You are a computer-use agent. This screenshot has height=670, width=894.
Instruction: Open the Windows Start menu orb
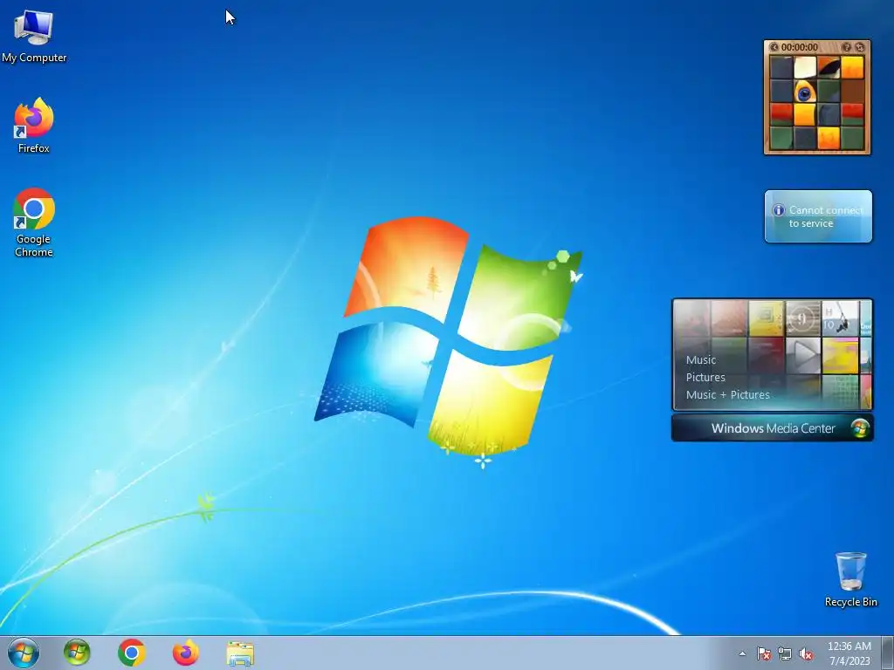[x=24, y=653]
